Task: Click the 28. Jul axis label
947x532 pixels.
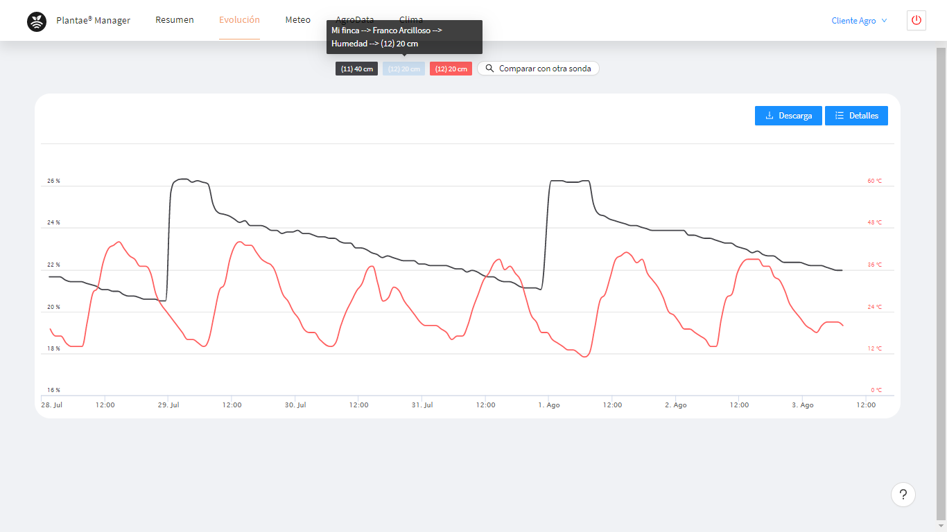Action: click(52, 405)
